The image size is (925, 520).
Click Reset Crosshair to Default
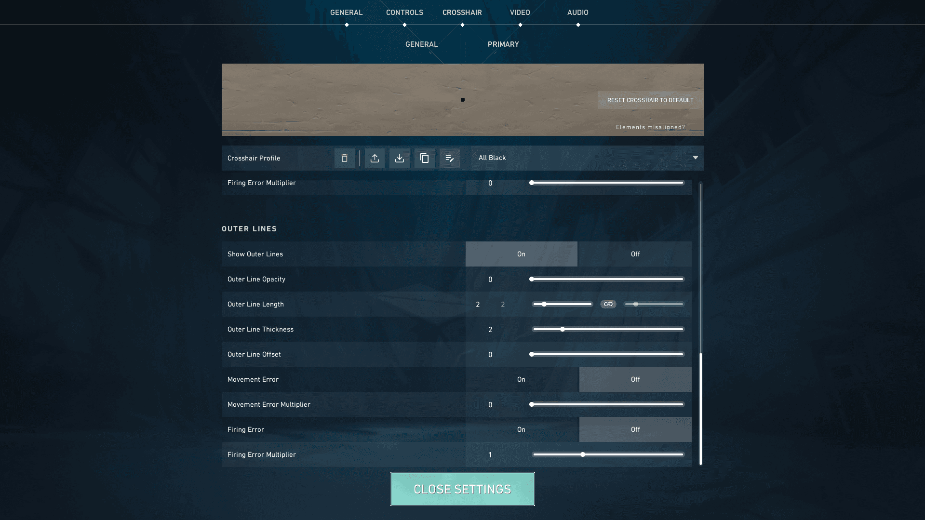(650, 100)
